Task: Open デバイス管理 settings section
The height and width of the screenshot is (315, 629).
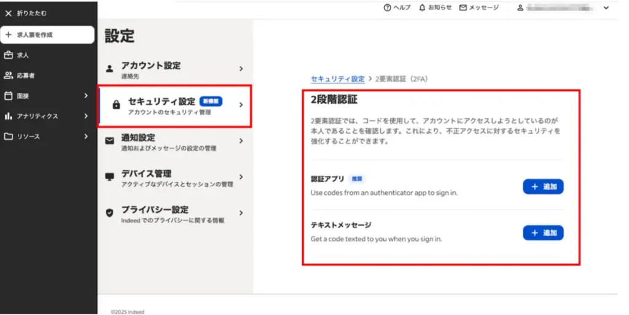Action: coord(175,178)
